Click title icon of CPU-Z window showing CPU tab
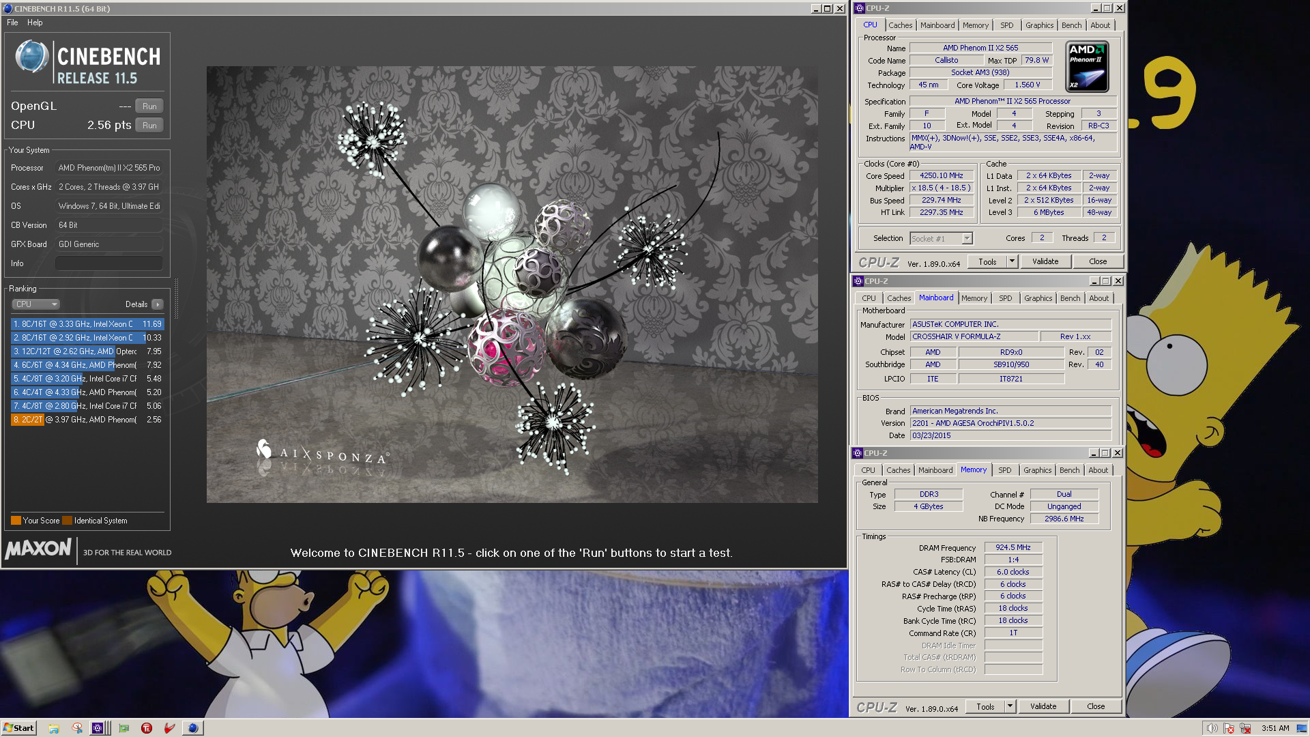 click(860, 8)
